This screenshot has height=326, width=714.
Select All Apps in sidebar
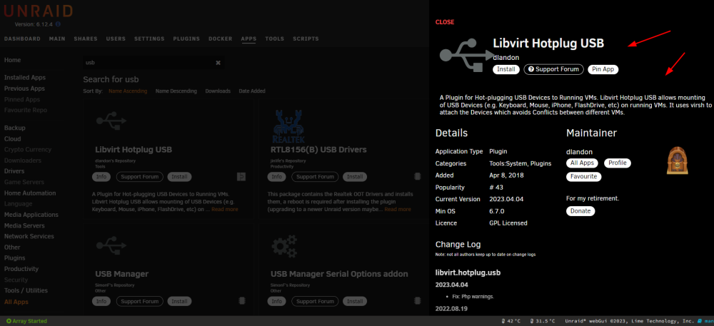pyautogui.click(x=16, y=302)
